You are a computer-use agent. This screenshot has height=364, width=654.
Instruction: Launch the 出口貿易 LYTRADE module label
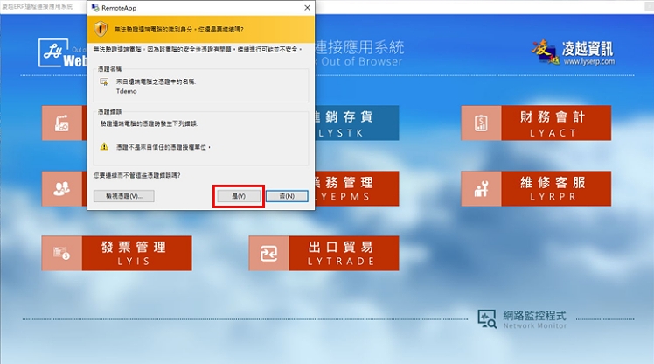pyautogui.click(x=342, y=253)
